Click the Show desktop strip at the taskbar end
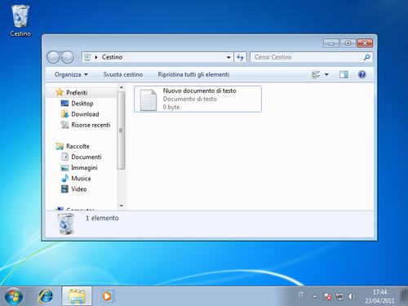The height and width of the screenshot is (306, 408). [405, 296]
